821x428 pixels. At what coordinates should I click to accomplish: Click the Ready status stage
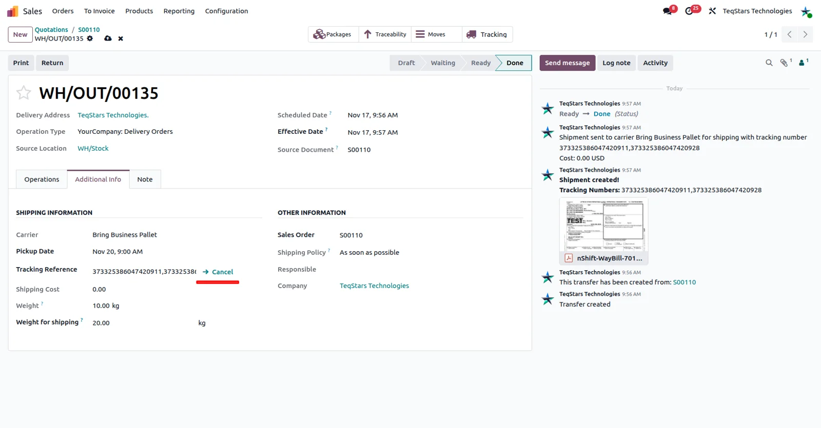pyautogui.click(x=481, y=63)
